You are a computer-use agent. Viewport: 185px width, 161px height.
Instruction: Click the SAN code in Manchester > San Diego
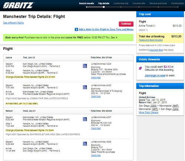tap(175, 109)
